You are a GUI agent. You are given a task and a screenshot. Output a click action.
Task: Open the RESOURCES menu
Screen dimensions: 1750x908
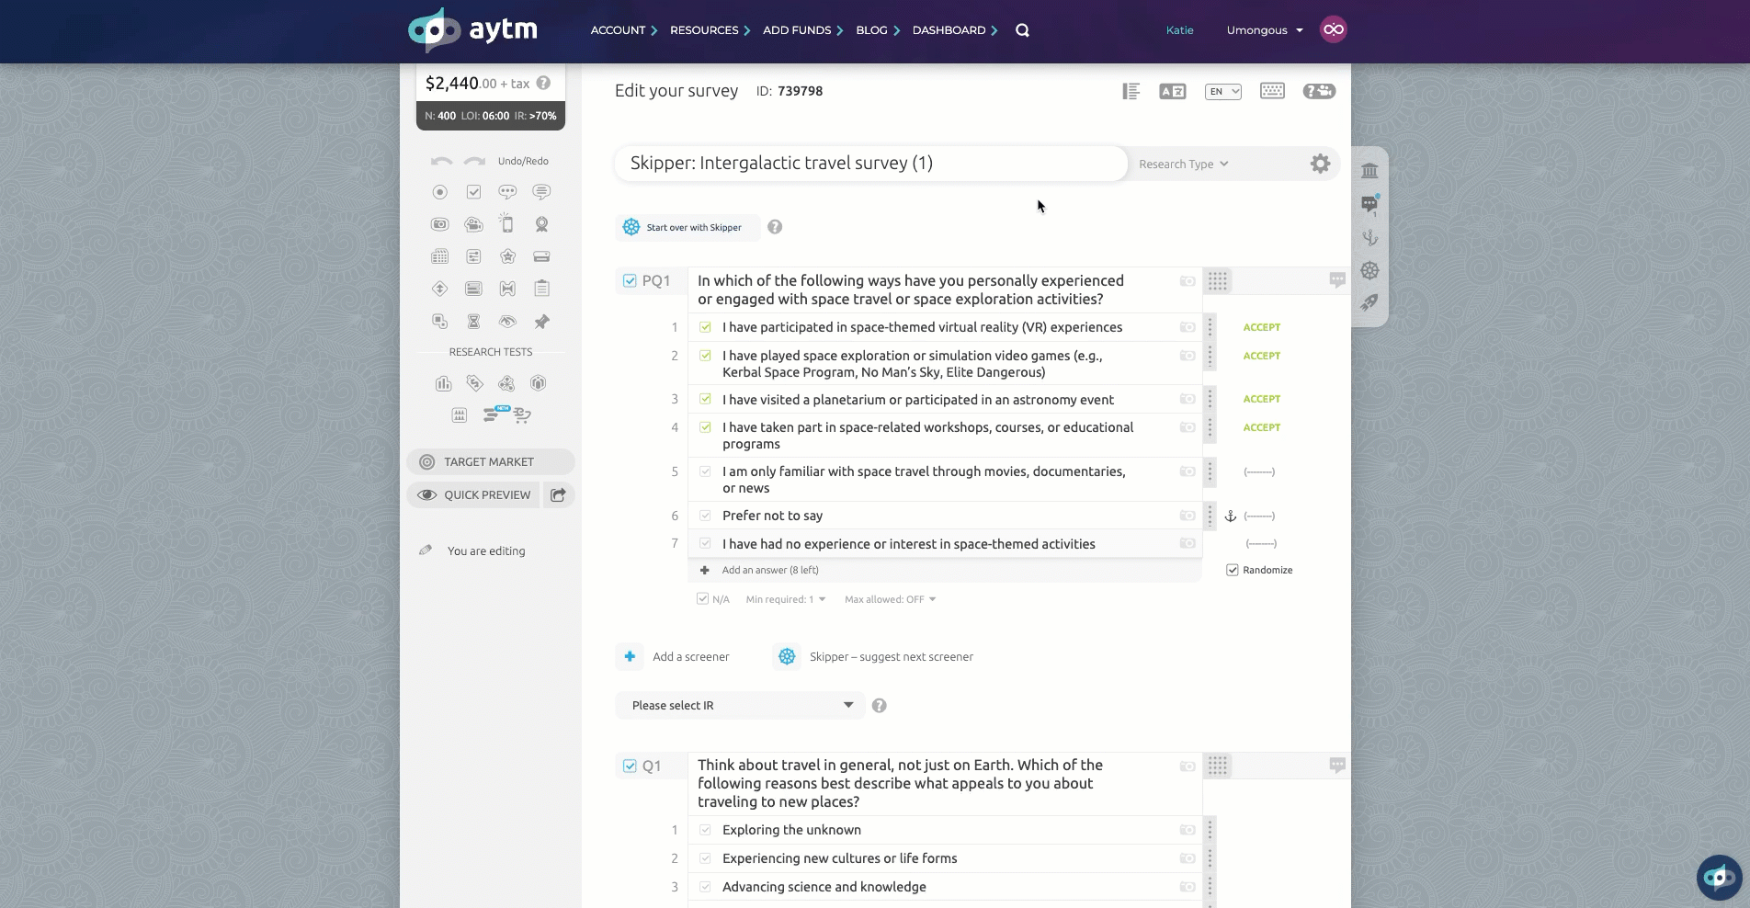709,30
